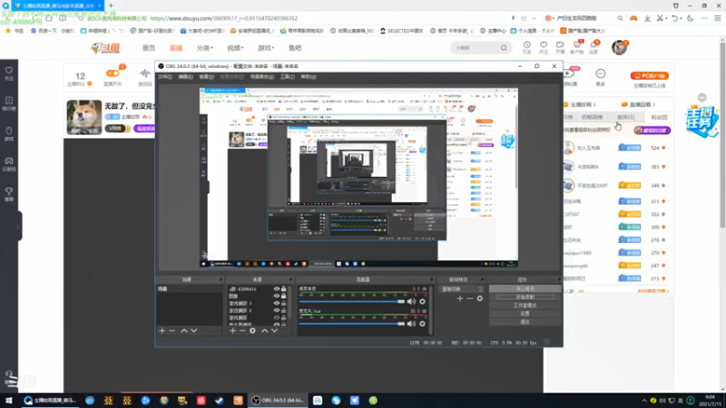
Task: Toggle lock on 游戏捕获 2 source
Action: point(284,310)
